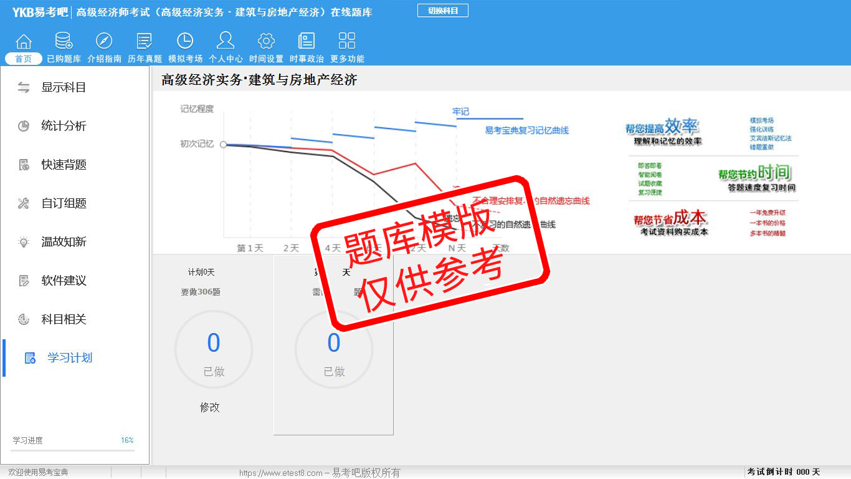
Task: Click the 首页 home icon
Action: click(x=24, y=42)
